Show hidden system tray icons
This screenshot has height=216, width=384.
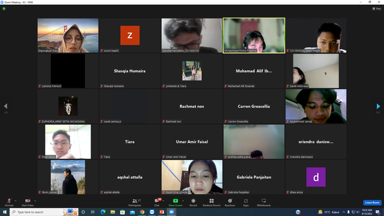click(344, 212)
